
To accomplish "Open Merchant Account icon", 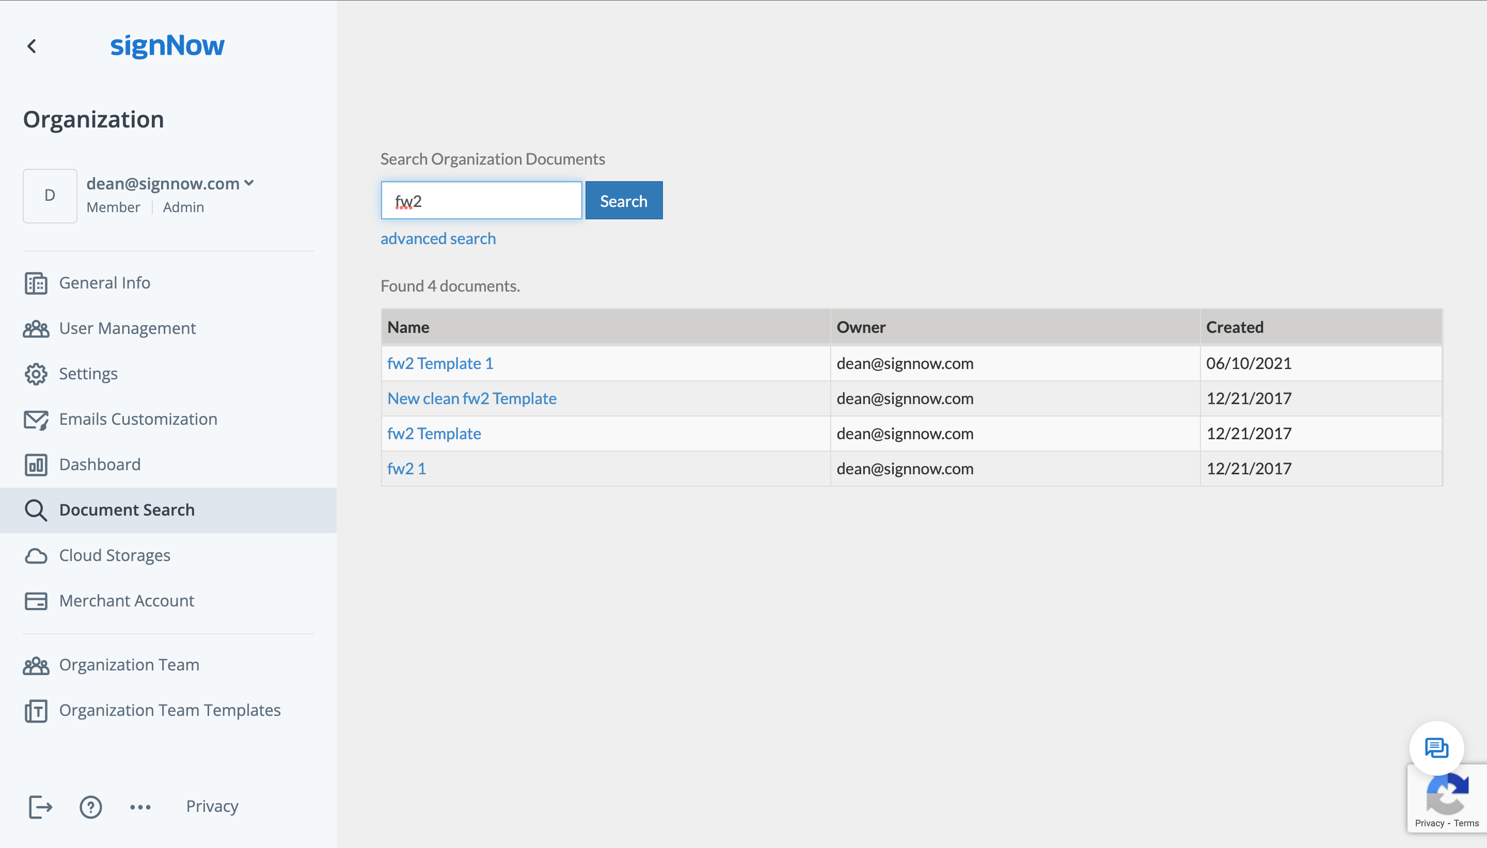I will click(37, 600).
